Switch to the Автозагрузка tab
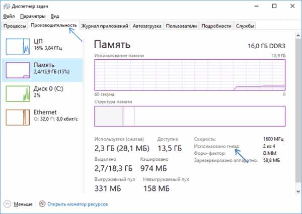Screen dimensions: 302x214 (x=147, y=26)
